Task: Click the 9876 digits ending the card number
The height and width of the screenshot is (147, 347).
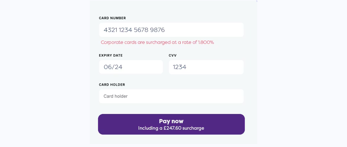Action: 157,30
